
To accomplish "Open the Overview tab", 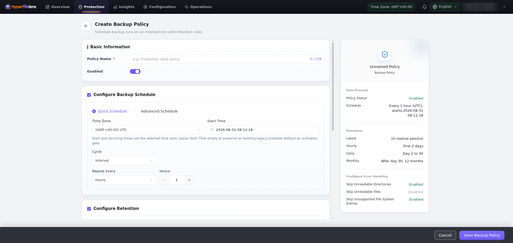I will point(57,7).
